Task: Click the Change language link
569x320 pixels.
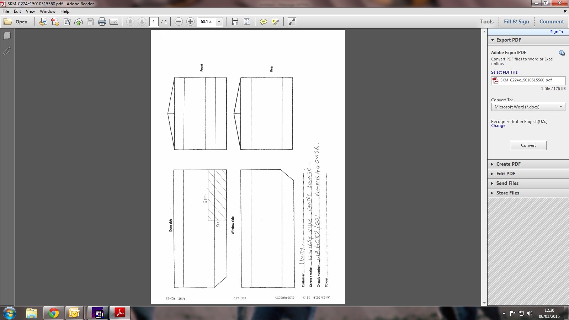Action: click(498, 126)
